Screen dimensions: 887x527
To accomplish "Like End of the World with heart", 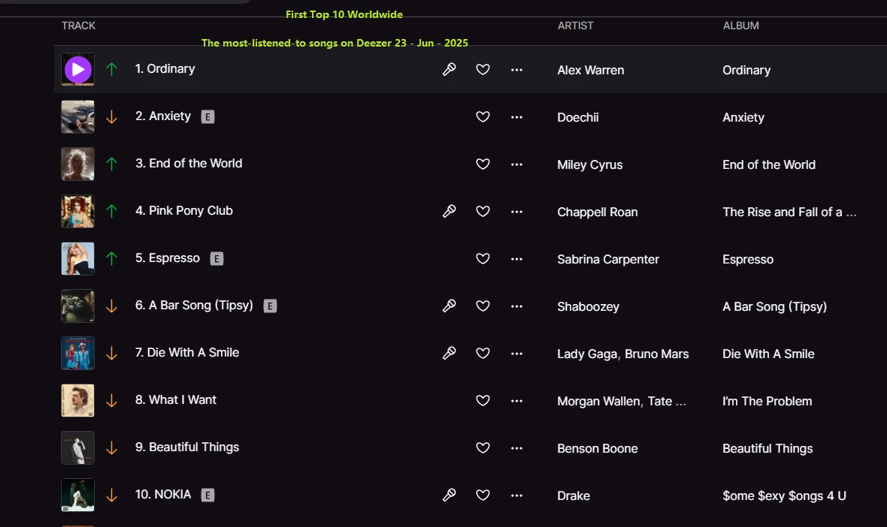I will [x=483, y=164].
